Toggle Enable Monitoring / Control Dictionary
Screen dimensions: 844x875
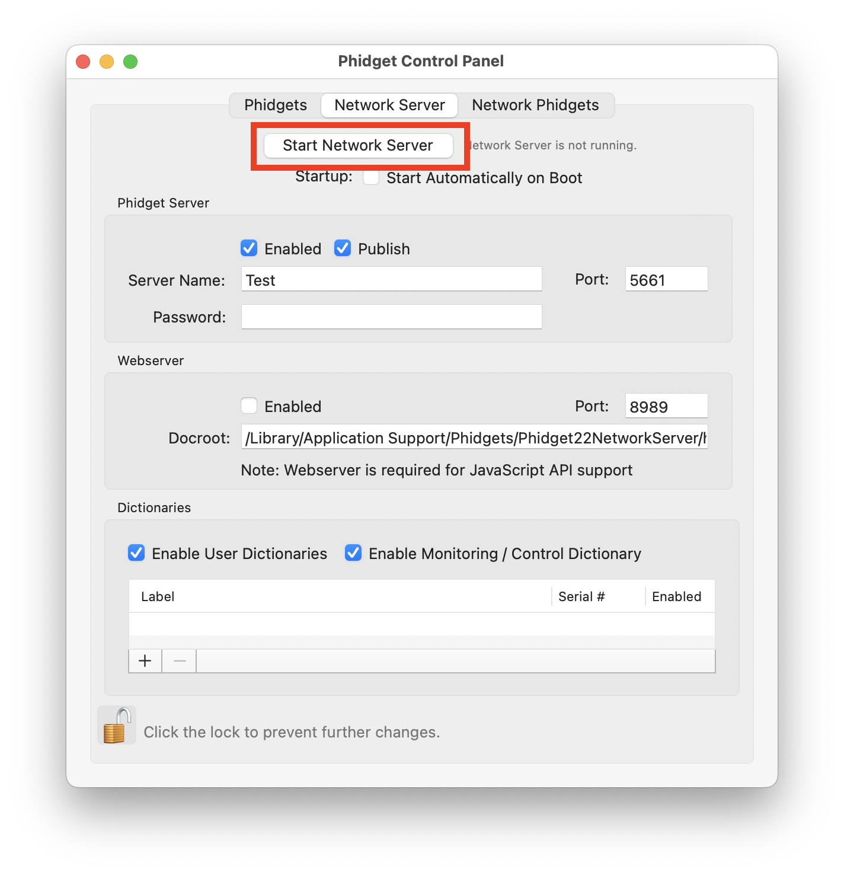click(x=353, y=553)
